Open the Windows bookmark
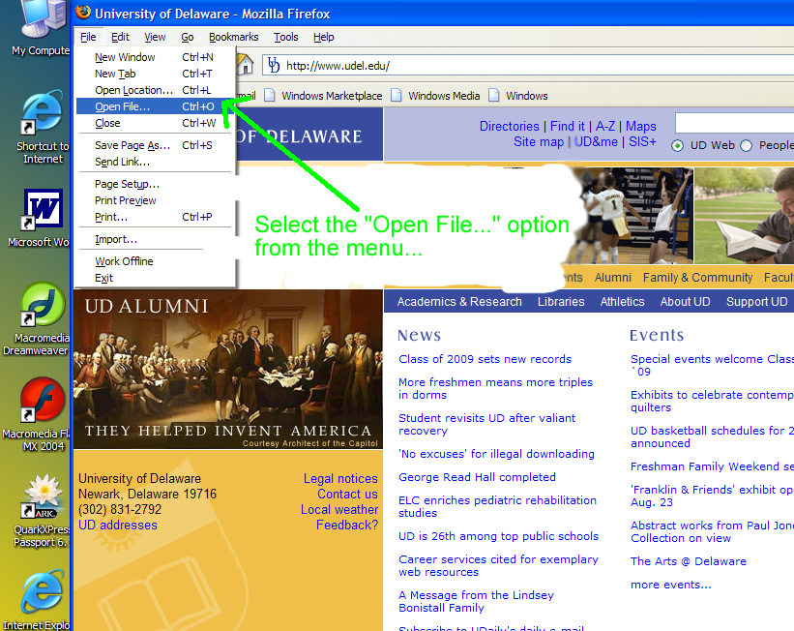 point(518,96)
